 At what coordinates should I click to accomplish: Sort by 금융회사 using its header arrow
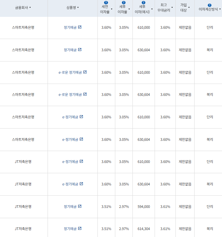(30, 7)
